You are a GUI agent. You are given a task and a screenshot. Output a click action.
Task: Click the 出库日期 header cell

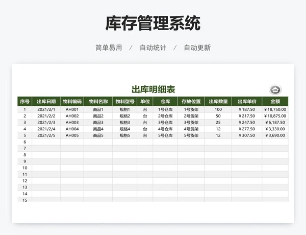46,101
